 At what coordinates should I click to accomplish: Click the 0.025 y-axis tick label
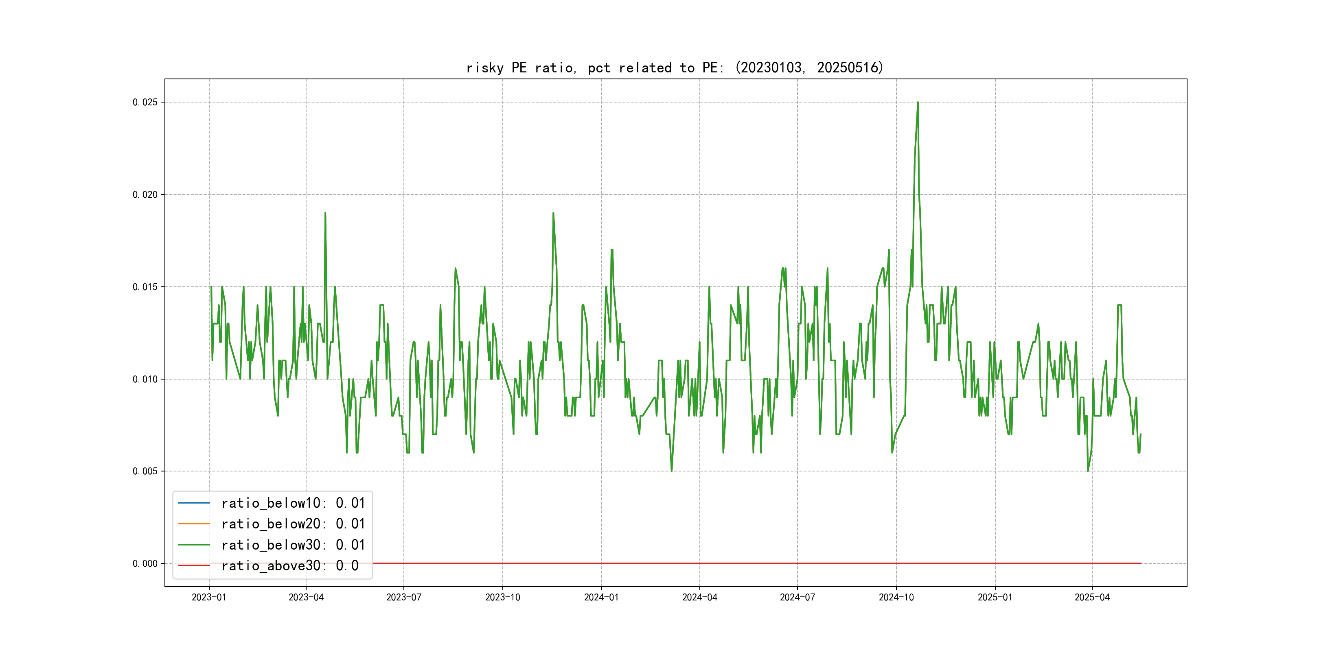145,103
